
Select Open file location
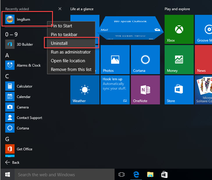point(71,61)
